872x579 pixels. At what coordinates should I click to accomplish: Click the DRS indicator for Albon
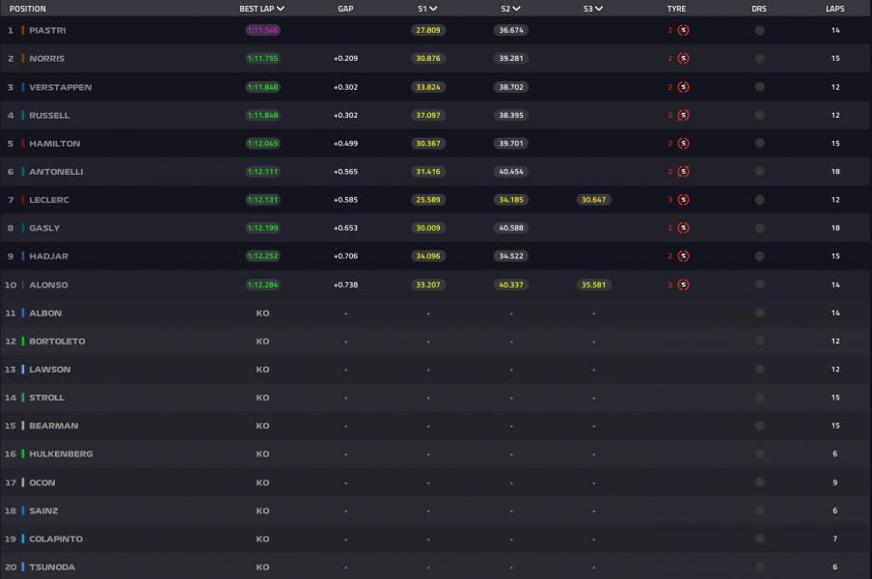(x=760, y=313)
